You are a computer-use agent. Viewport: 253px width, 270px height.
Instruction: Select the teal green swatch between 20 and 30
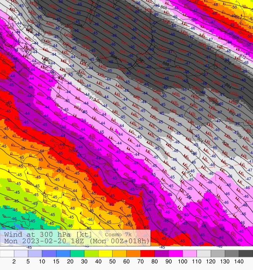77,254
